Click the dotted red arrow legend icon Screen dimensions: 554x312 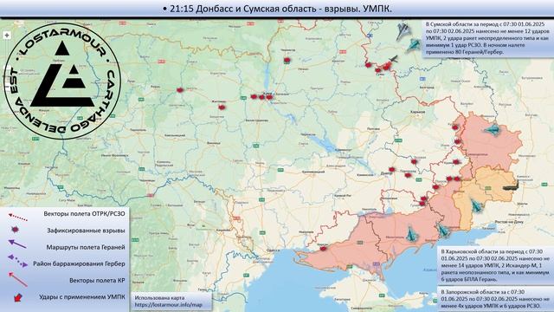[x=18, y=217]
